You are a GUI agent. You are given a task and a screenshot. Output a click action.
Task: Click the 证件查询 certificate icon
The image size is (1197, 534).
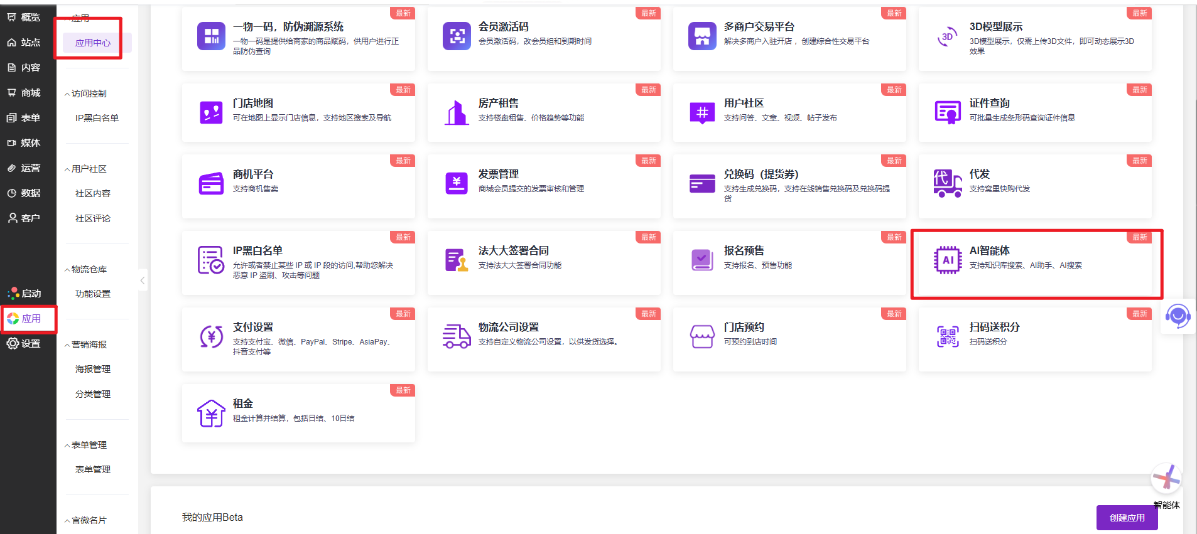pyautogui.click(x=948, y=112)
